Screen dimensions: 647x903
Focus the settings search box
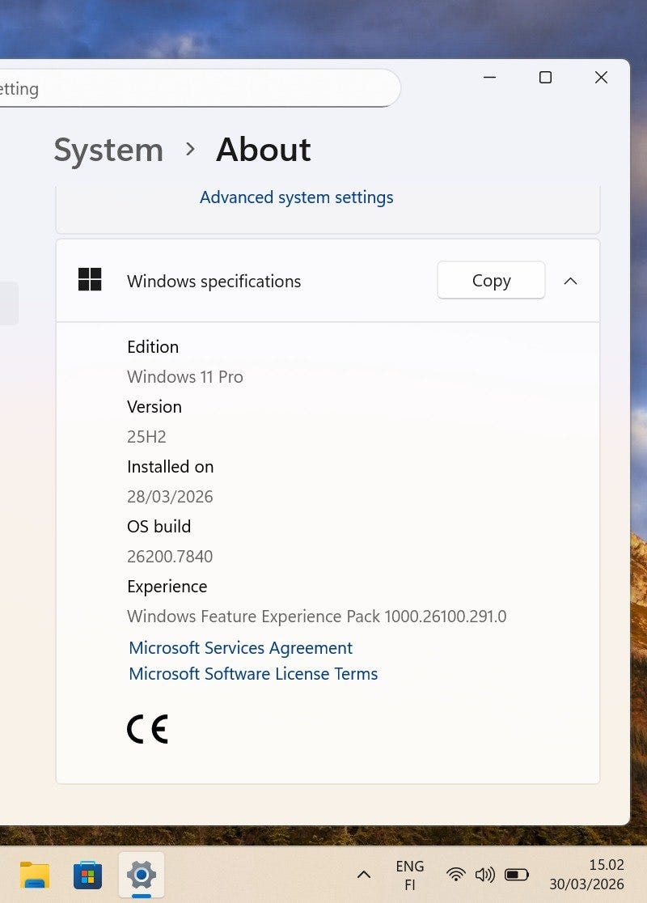click(194, 88)
